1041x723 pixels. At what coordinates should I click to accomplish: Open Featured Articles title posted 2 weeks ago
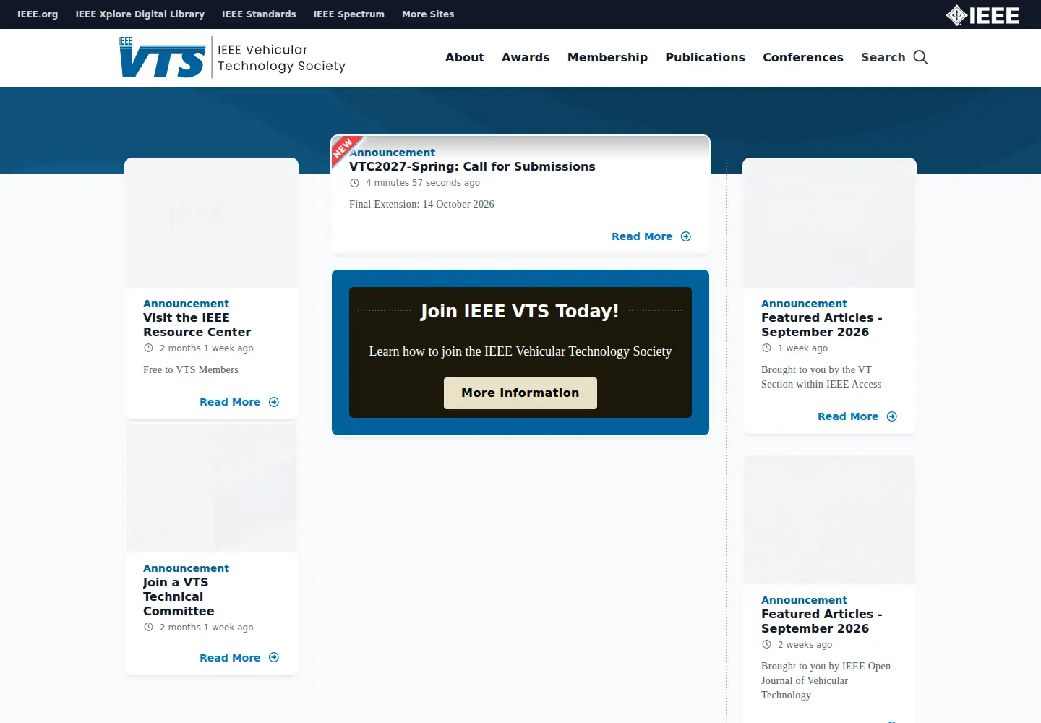(822, 621)
